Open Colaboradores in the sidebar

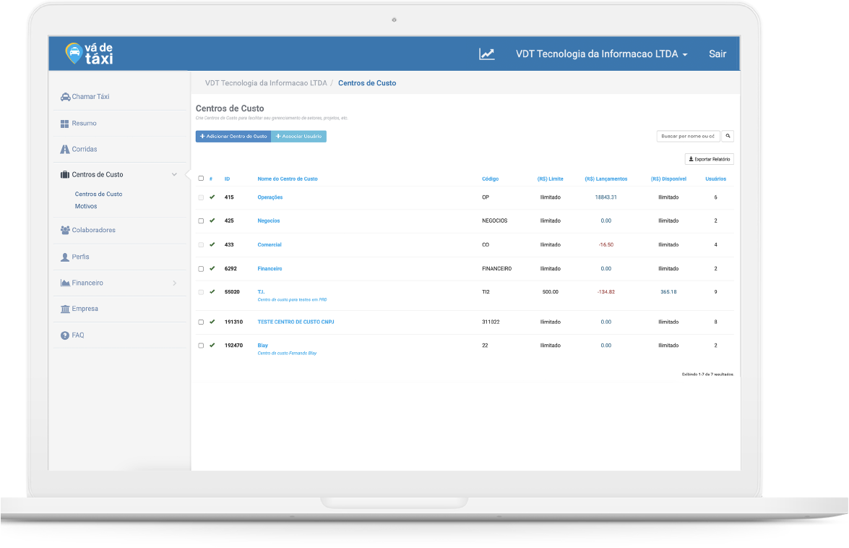tap(94, 230)
